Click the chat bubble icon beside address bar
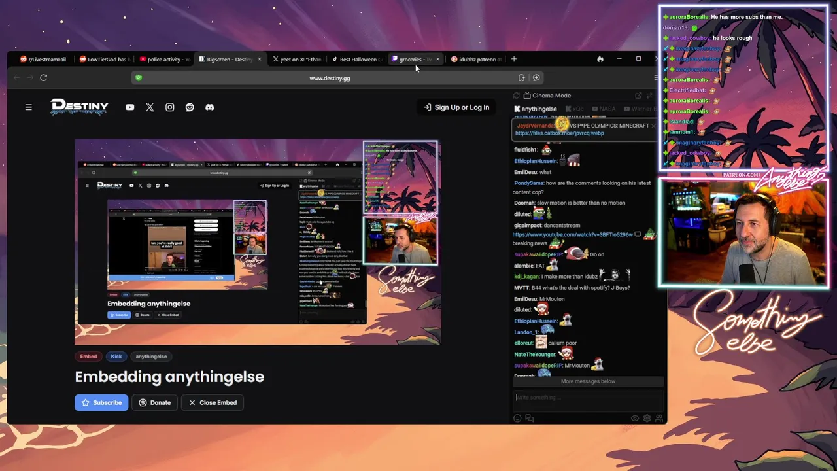837x471 pixels. 536,78
